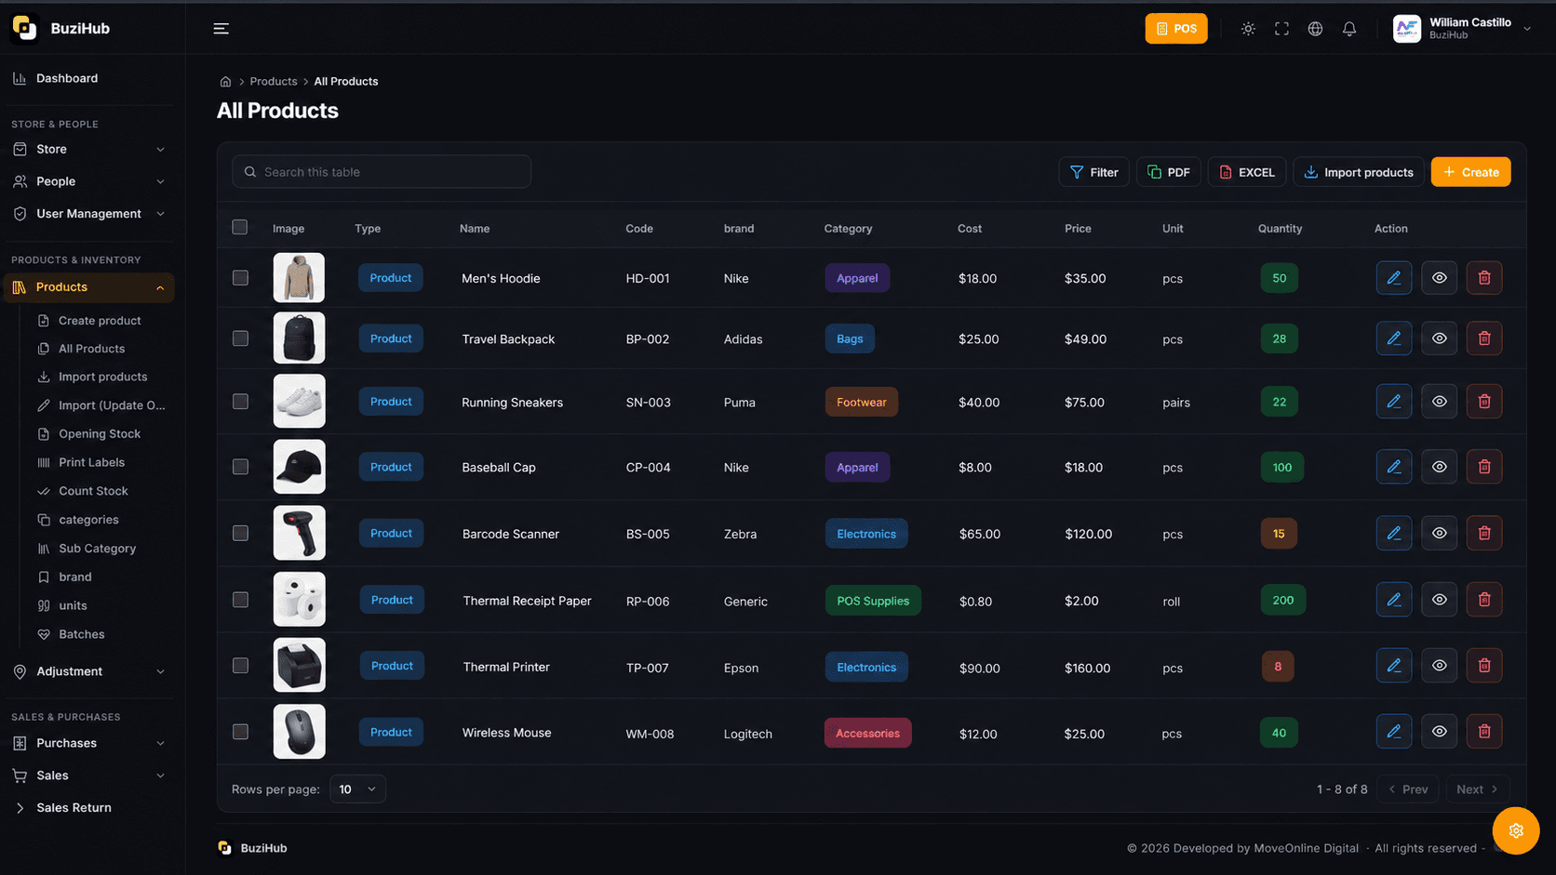
Task: Go to Opening Stock page
Action: [100, 434]
